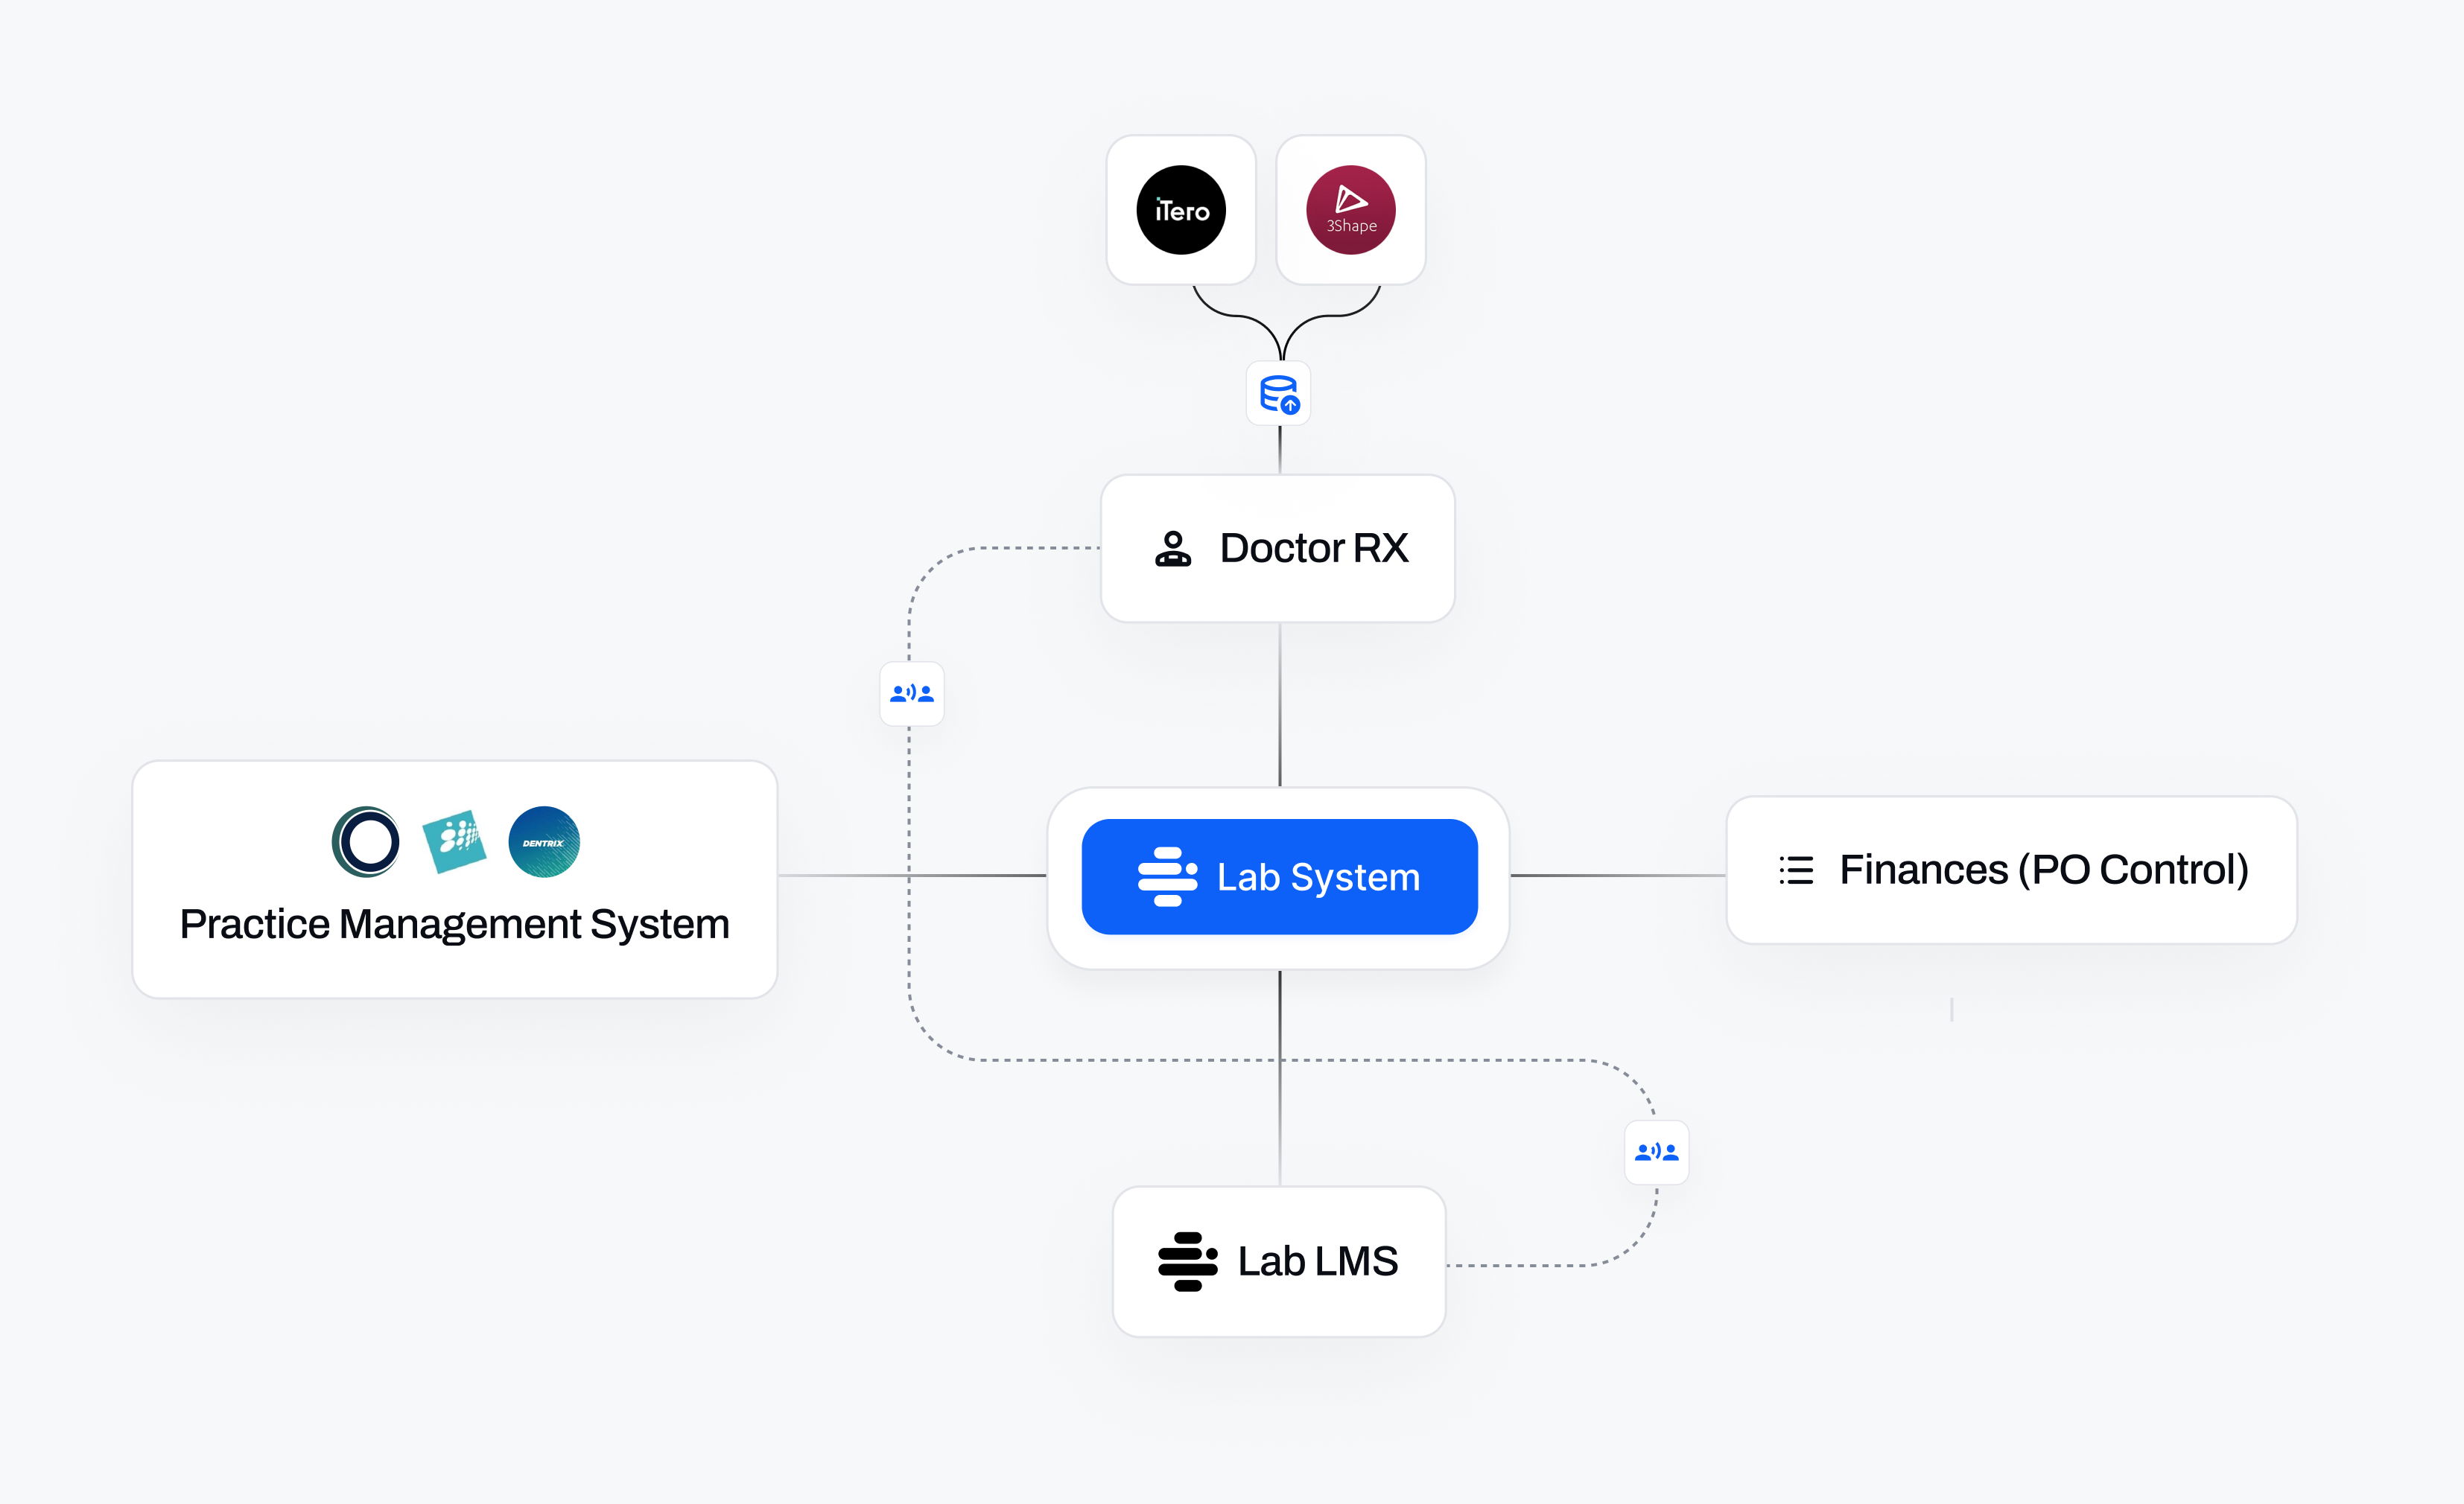Viewport: 2464px width, 1504px height.
Task: Open the Lab LMS node
Action: (x=1279, y=1261)
